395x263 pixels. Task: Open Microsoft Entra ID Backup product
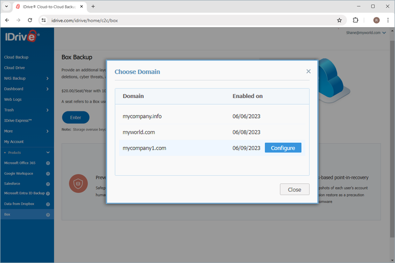point(24,193)
